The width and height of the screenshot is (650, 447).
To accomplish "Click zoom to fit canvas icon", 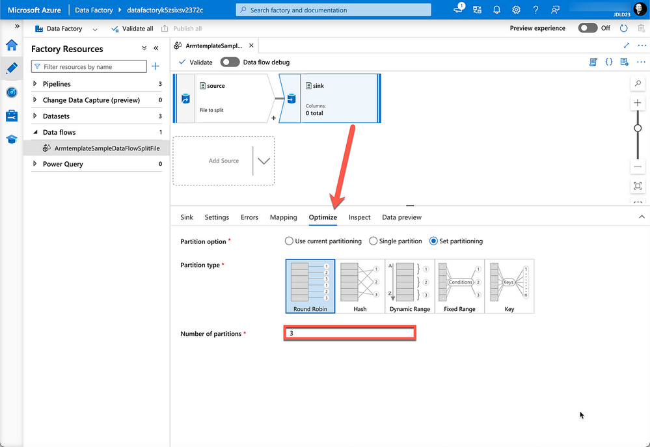I will pos(638,186).
